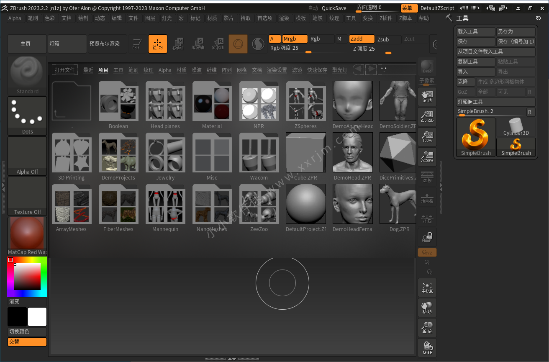Open the 文件 menu in menu bar
This screenshot has height=362, width=549.
133,18
